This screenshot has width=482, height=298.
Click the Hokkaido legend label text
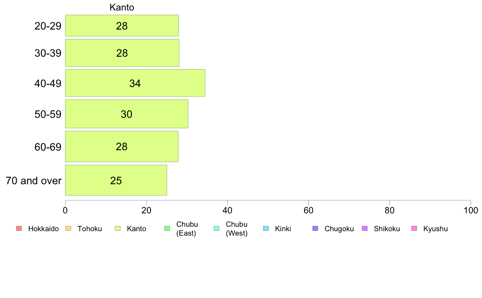[43, 229]
